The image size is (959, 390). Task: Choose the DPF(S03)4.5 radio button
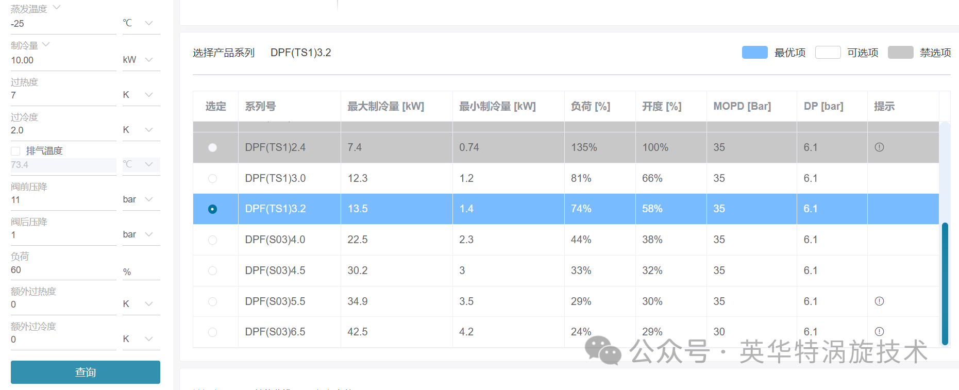tap(212, 270)
